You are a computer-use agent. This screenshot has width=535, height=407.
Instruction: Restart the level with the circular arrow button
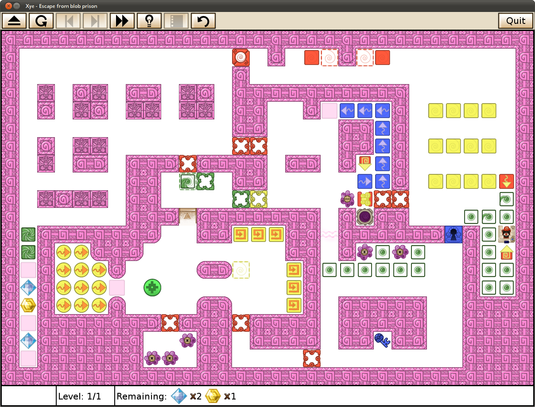click(x=42, y=21)
